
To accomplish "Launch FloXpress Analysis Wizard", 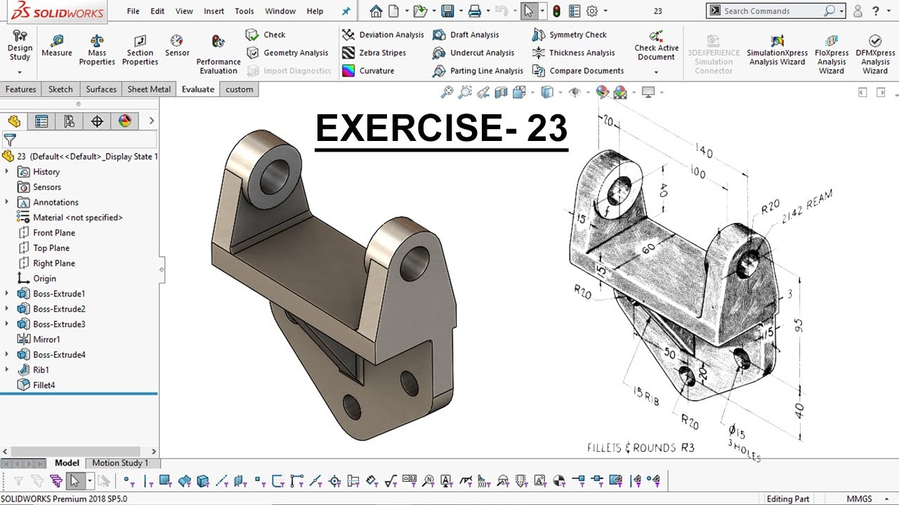I will pyautogui.click(x=832, y=55).
